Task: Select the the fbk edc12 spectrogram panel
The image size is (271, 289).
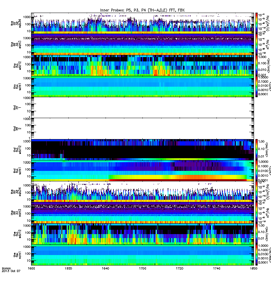Action: coord(142,234)
